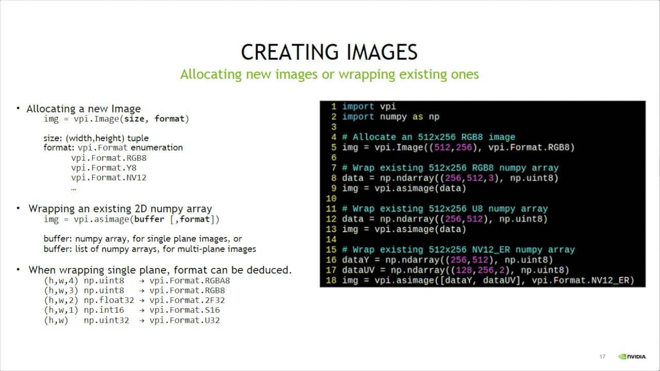
Task: Click code line 9 'img = vpi.asimage(data)'
Action: coord(404,188)
